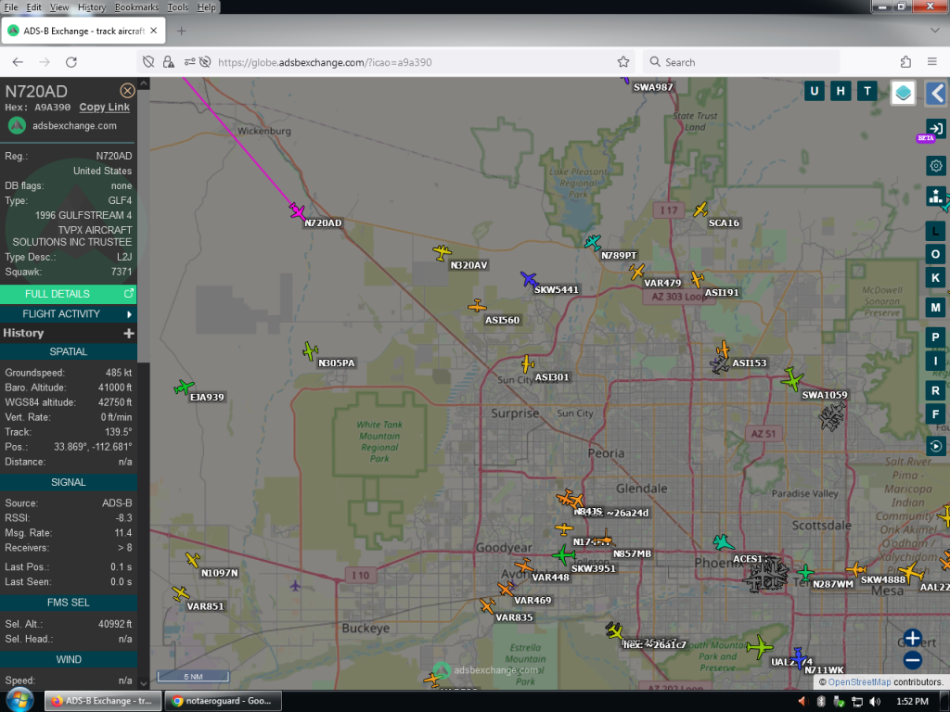Select aircraft N305PA on the map

(x=310, y=350)
